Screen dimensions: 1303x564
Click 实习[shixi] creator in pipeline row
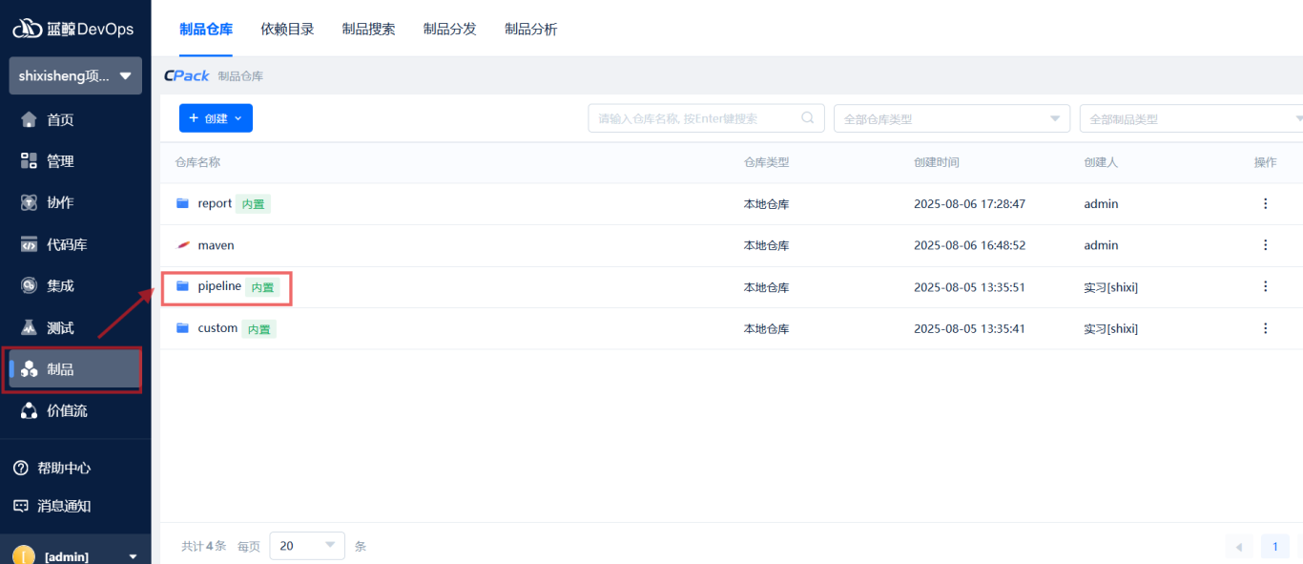(x=1110, y=286)
